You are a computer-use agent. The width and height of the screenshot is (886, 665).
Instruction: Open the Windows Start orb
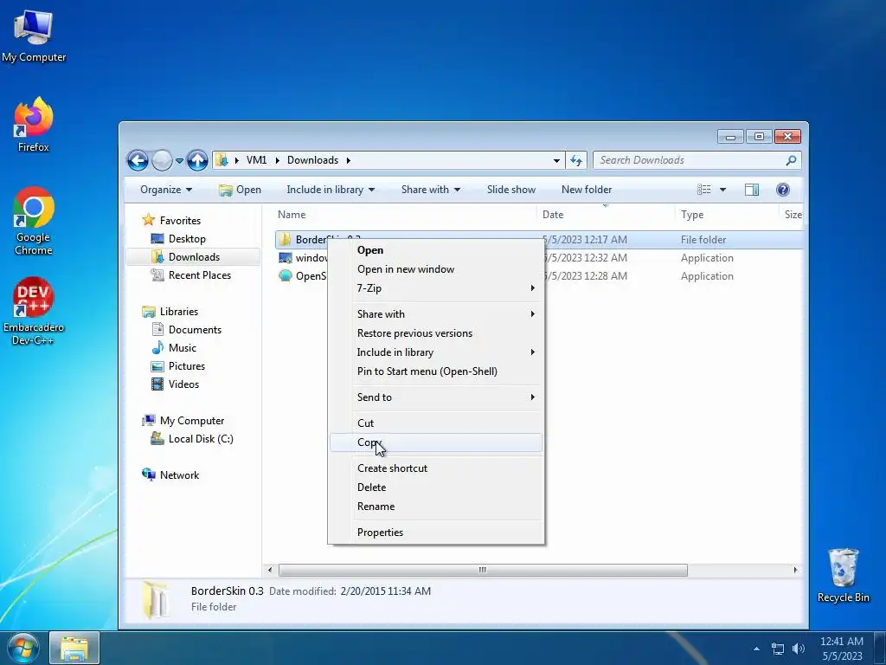point(23,649)
